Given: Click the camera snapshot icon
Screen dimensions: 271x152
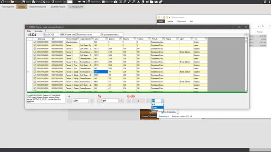Looking at the screenshot, I should click(x=115, y=2).
